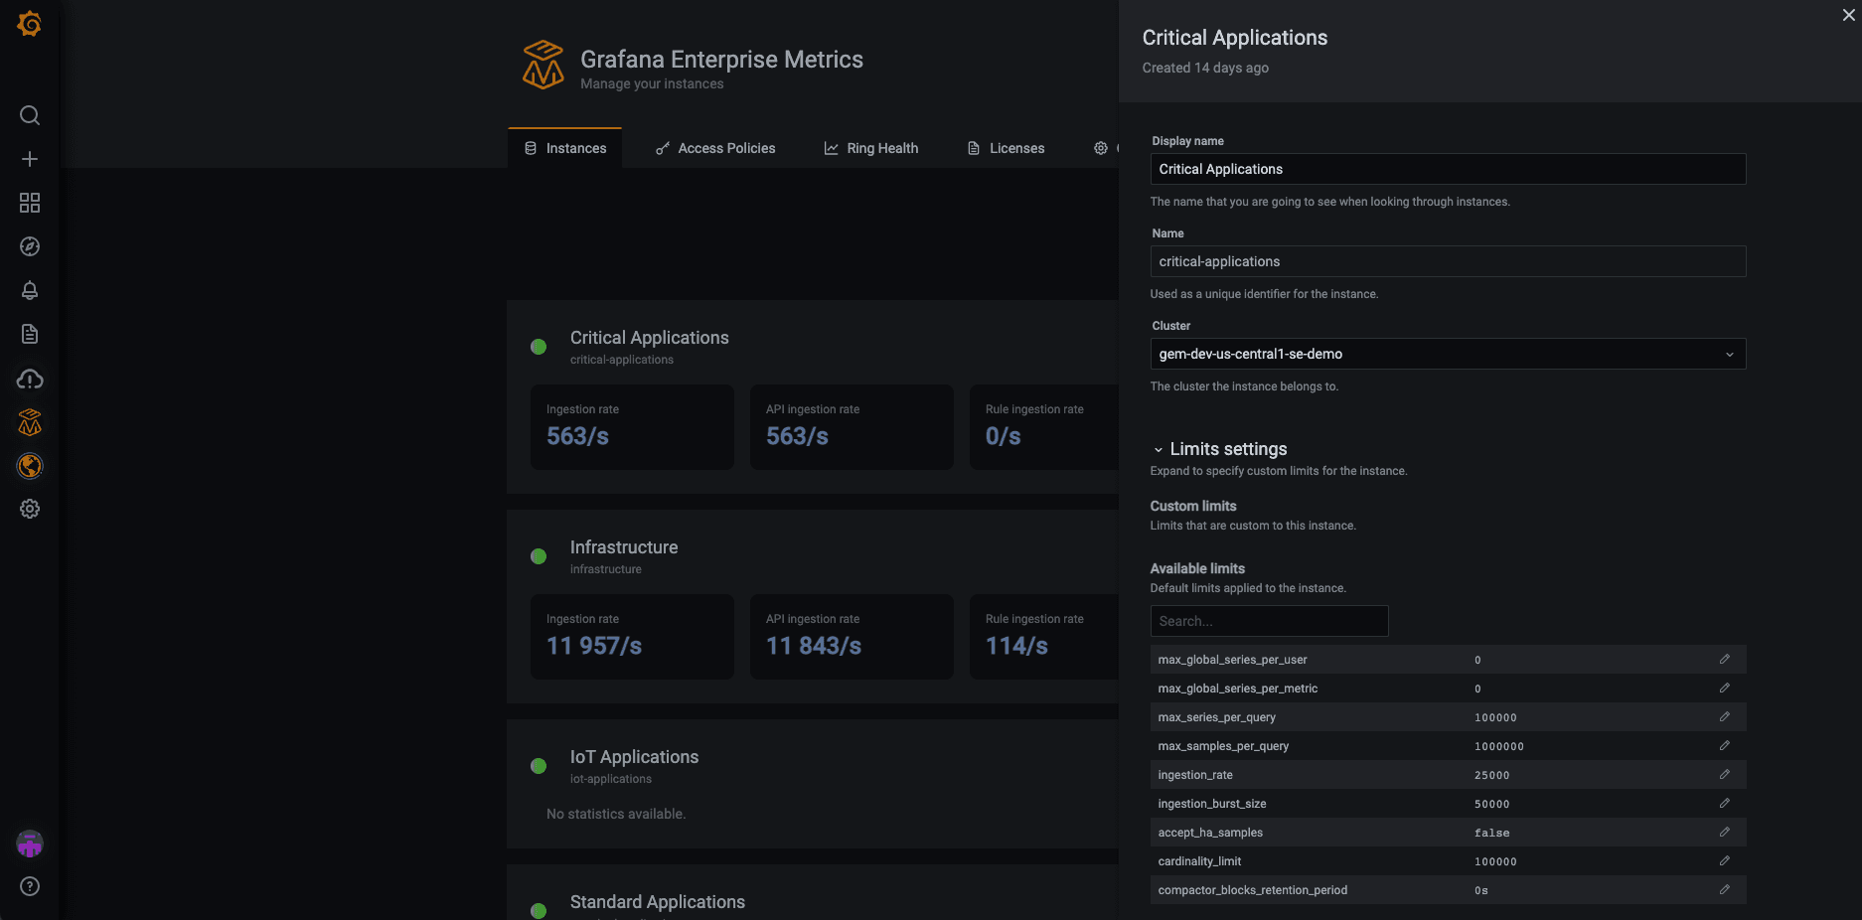The height and width of the screenshot is (920, 1862).
Task: Edit the ingestion_rate limit pencil icon
Action: click(1725, 774)
